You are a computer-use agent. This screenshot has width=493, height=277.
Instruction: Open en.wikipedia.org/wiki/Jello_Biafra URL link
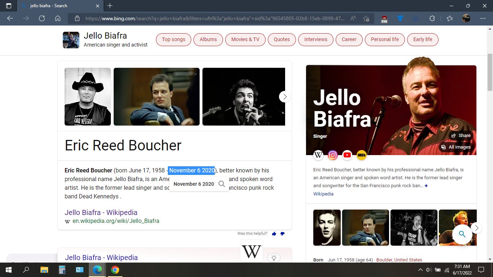116,221
